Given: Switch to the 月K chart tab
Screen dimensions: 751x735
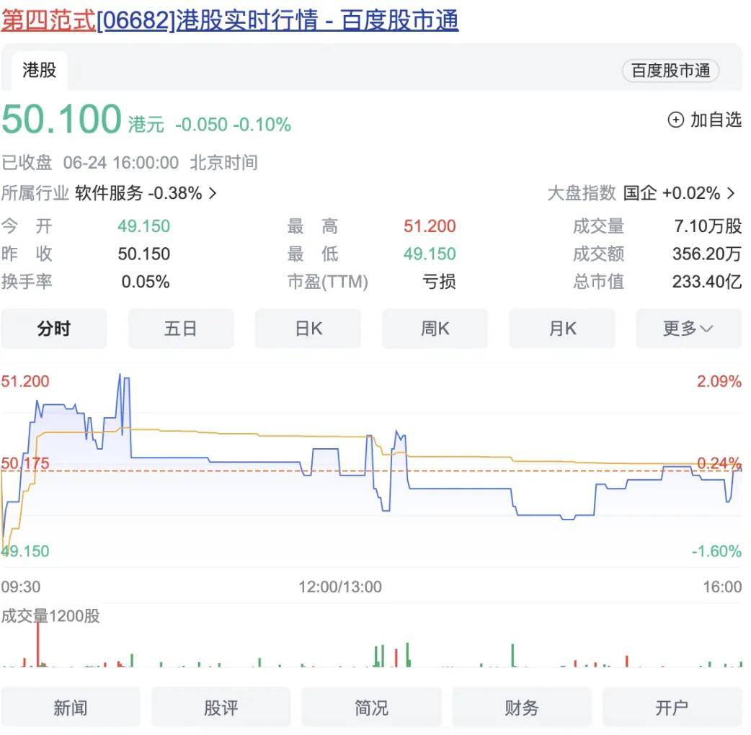Looking at the screenshot, I should tap(562, 329).
